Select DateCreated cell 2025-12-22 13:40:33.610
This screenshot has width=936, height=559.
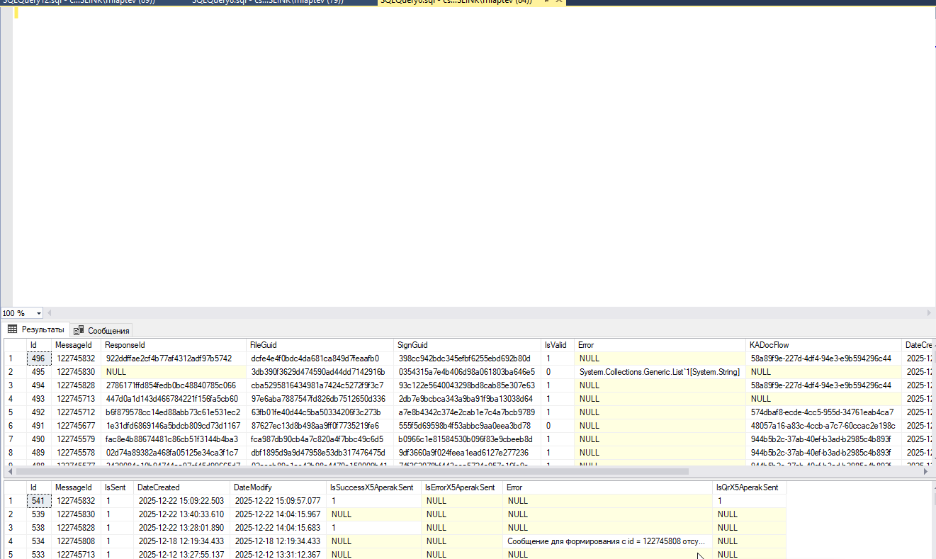(x=182, y=514)
